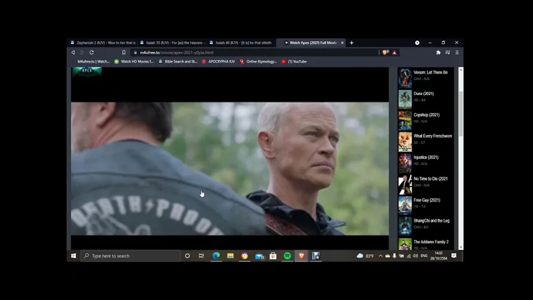The height and width of the screenshot is (300, 533).
Task: Open Free Guy (2021) movie link
Action: pos(427,200)
